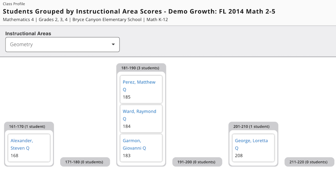Screen dimensions: 336x172
Task: Select the 171-180 (0 students) group
Action: pos(85,162)
